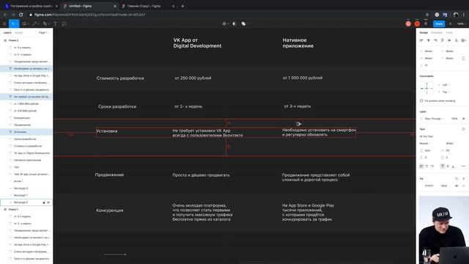The height and width of the screenshot is (264, 469).
Task: Click the Mask toolbar icon
Action: tap(234, 23)
